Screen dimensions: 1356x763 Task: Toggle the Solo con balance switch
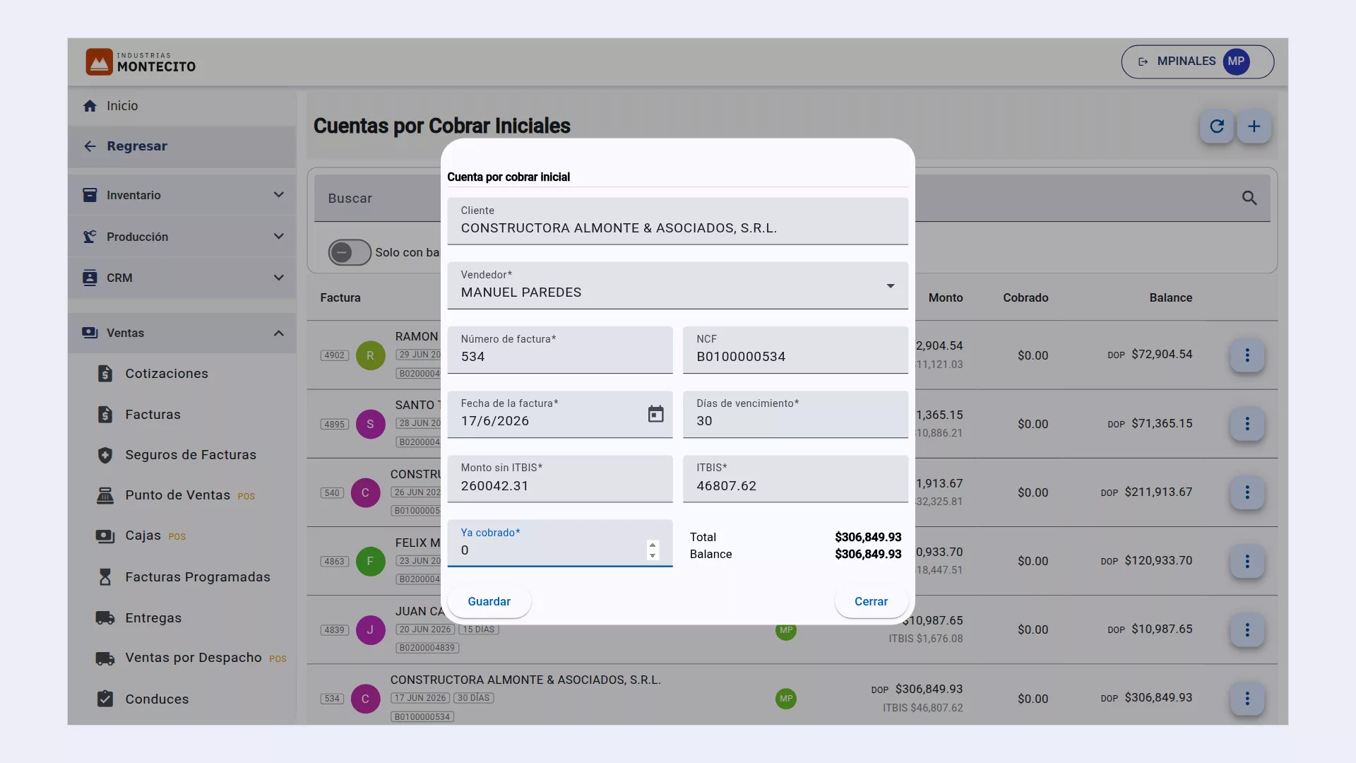coord(349,252)
